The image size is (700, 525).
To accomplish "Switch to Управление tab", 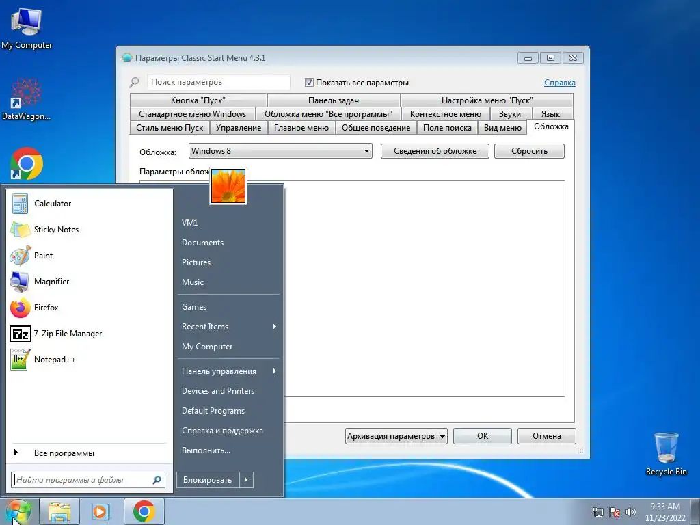I will tap(239, 128).
